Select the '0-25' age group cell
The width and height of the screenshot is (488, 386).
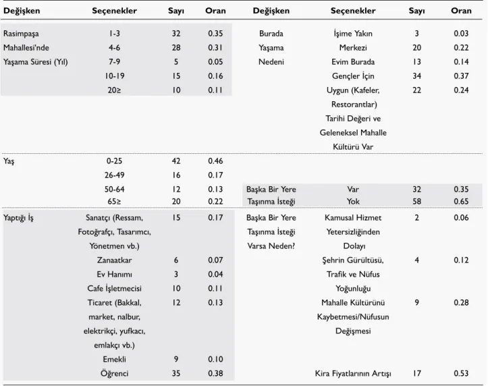[x=114, y=161]
